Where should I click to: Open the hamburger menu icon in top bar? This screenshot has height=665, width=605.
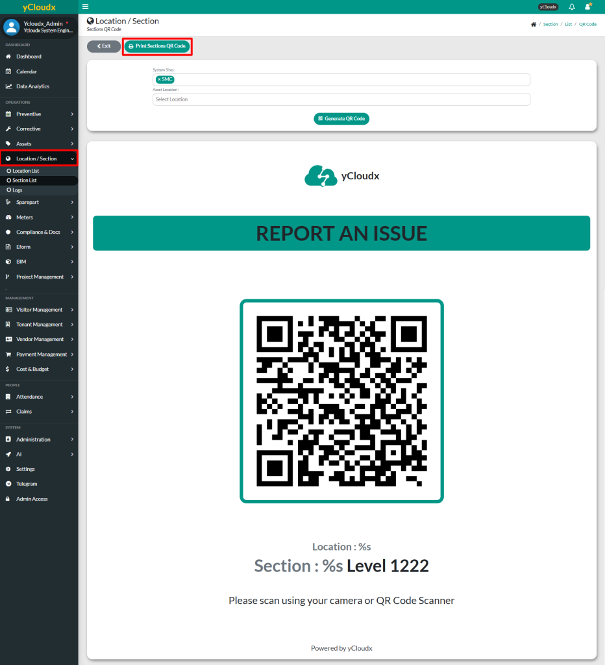(85, 6)
